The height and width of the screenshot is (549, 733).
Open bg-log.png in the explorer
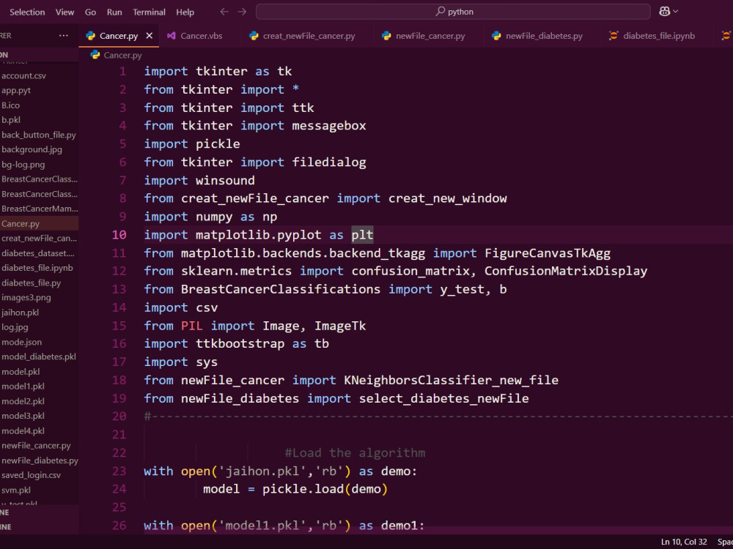click(23, 164)
